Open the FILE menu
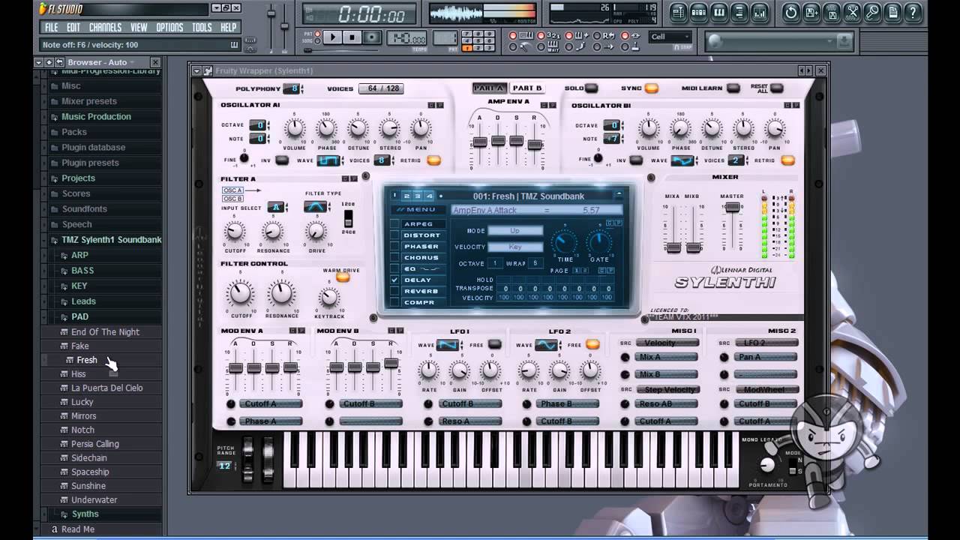The image size is (960, 540). 52,28
